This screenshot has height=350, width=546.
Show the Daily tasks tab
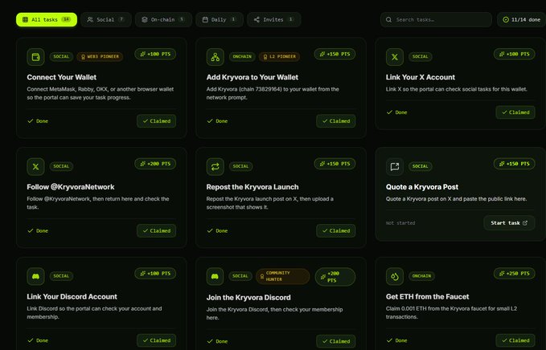219,20
